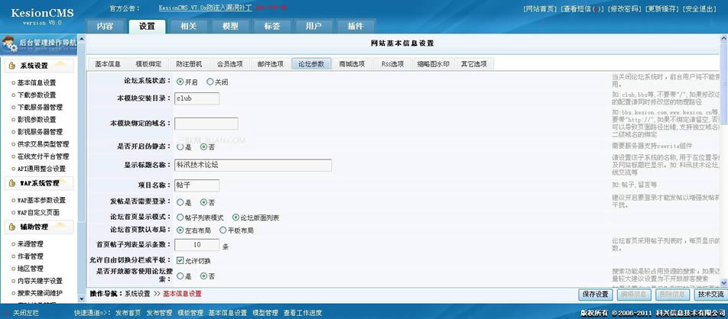Click the hand icon beside WAP系统管理
The width and height of the screenshot is (728, 319).
point(11,183)
